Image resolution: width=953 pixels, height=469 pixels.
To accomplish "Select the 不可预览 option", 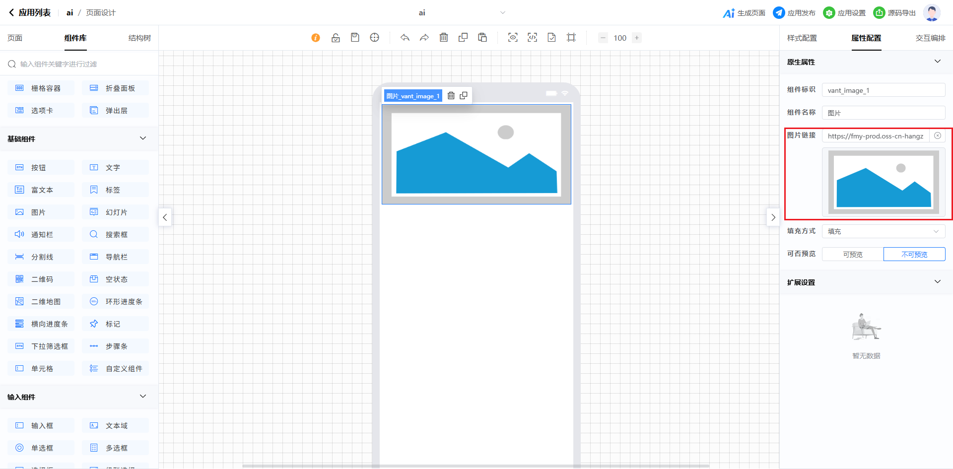I will [914, 254].
